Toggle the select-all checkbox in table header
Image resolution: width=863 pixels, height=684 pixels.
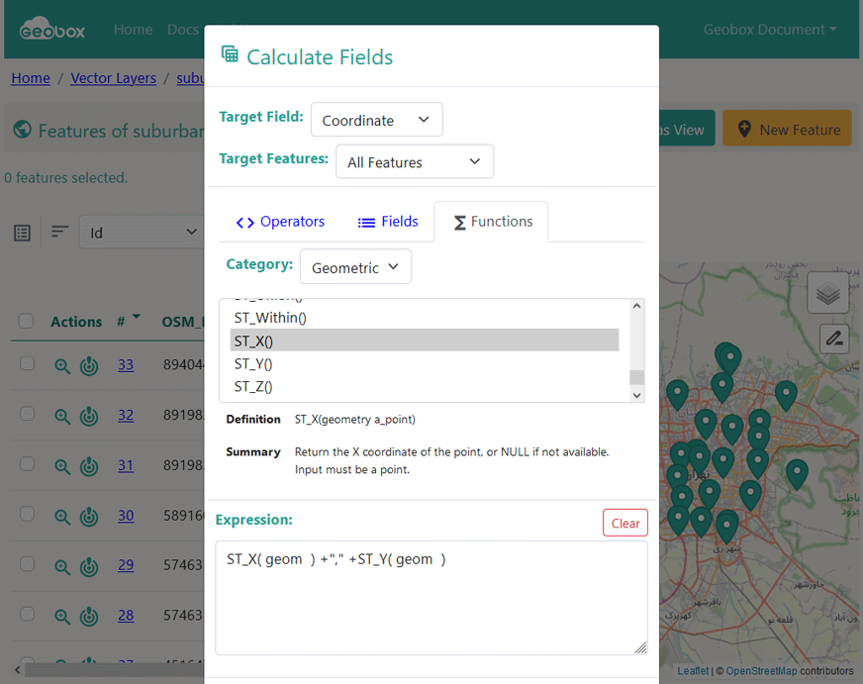point(27,321)
